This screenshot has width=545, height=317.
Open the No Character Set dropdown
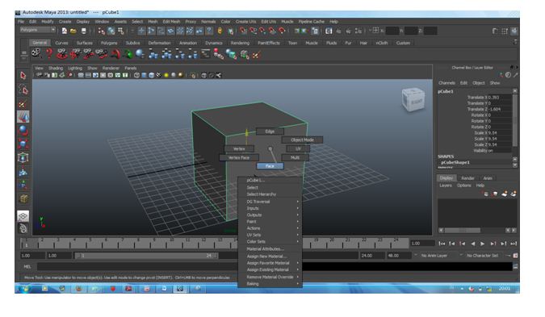pos(482,256)
